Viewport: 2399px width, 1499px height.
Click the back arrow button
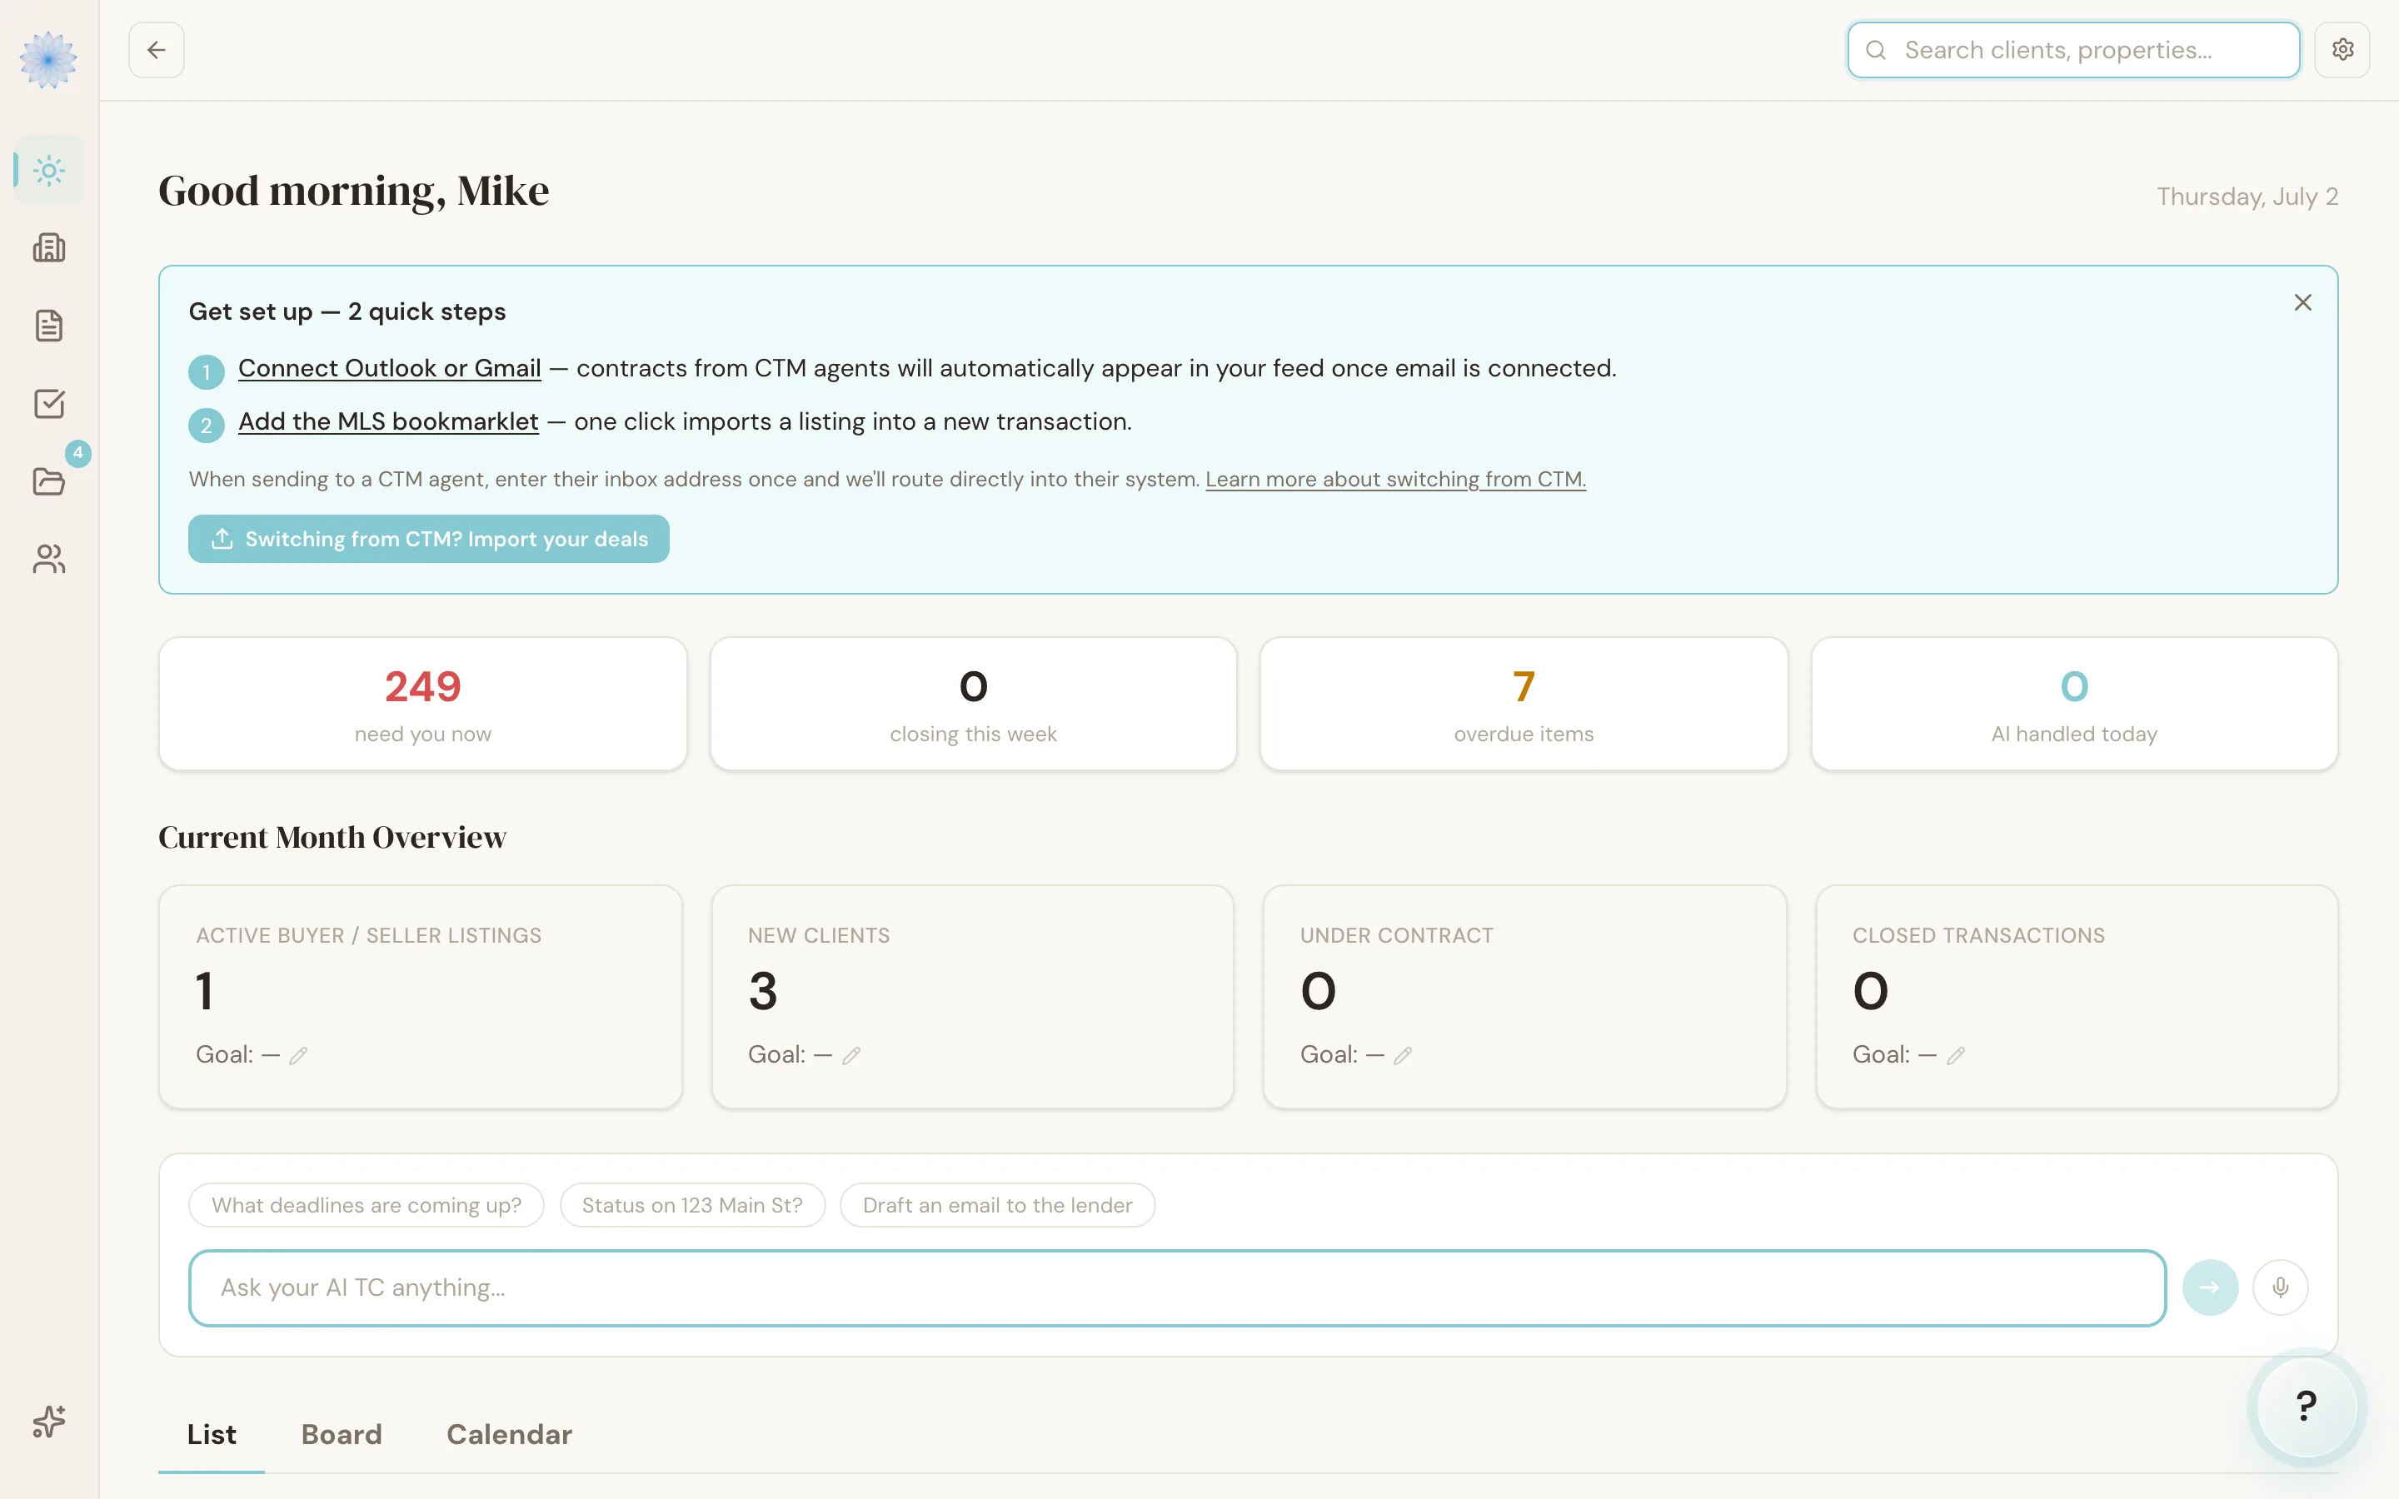click(x=157, y=50)
